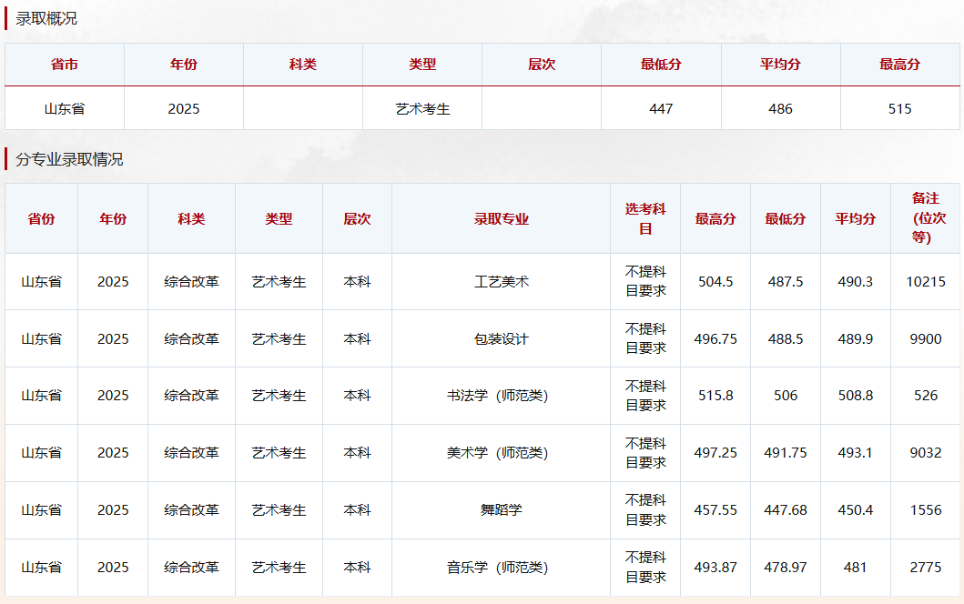Click the rank value 10215
964x604 pixels.
(926, 282)
